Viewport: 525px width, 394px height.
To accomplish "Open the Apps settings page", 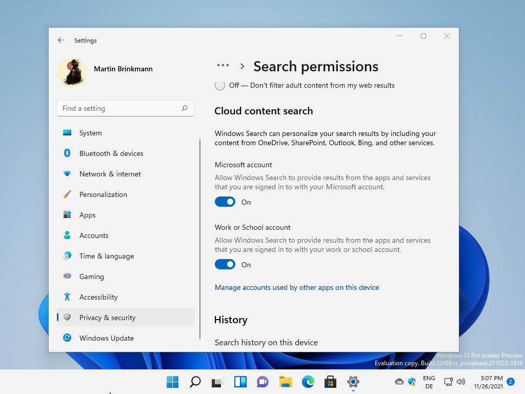I will coord(126,215).
